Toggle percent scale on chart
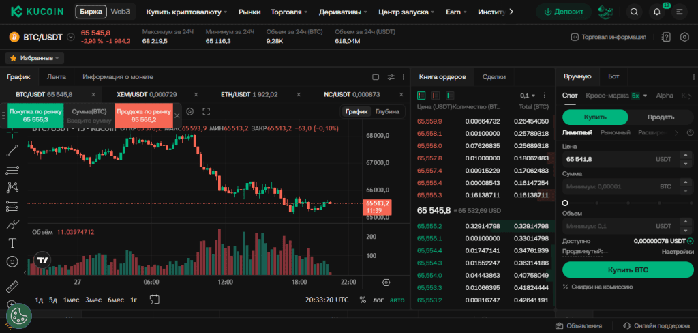The width and height of the screenshot is (698, 333). pyautogui.click(x=363, y=300)
